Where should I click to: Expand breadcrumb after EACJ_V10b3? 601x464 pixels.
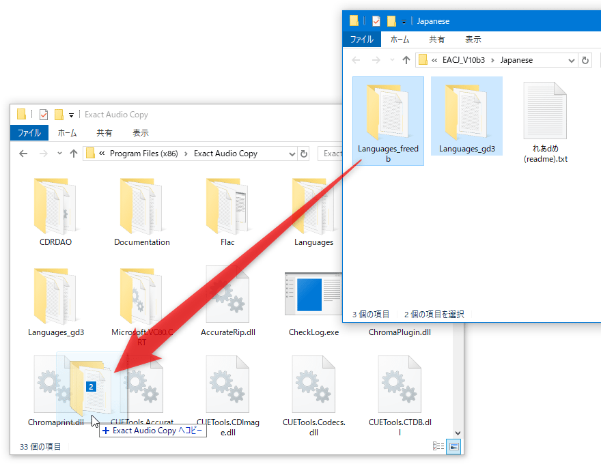point(492,61)
